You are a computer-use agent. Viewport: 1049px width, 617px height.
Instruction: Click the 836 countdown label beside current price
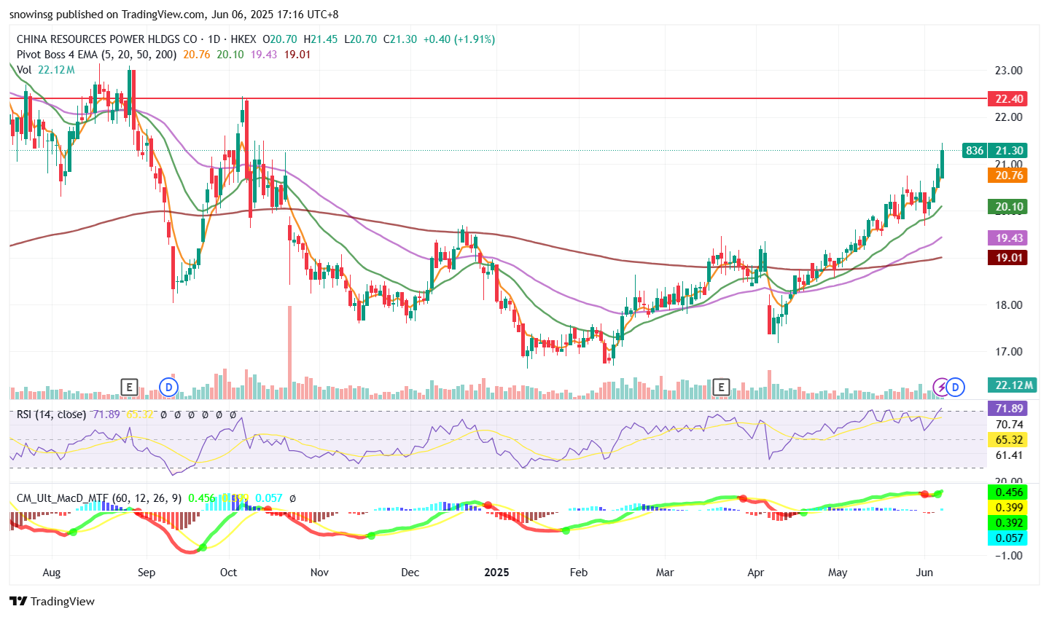point(975,151)
